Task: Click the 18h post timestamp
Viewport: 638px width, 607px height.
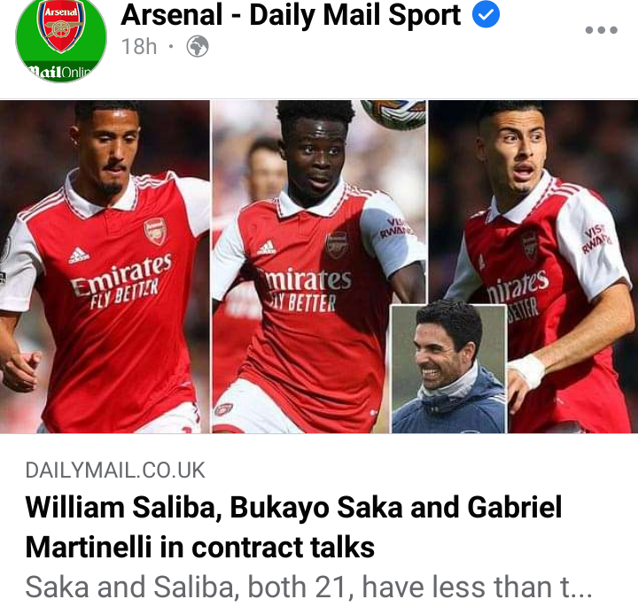Action: (139, 46)
